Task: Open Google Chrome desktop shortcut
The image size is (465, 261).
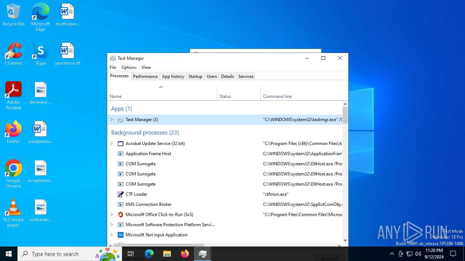Action: 13,174
